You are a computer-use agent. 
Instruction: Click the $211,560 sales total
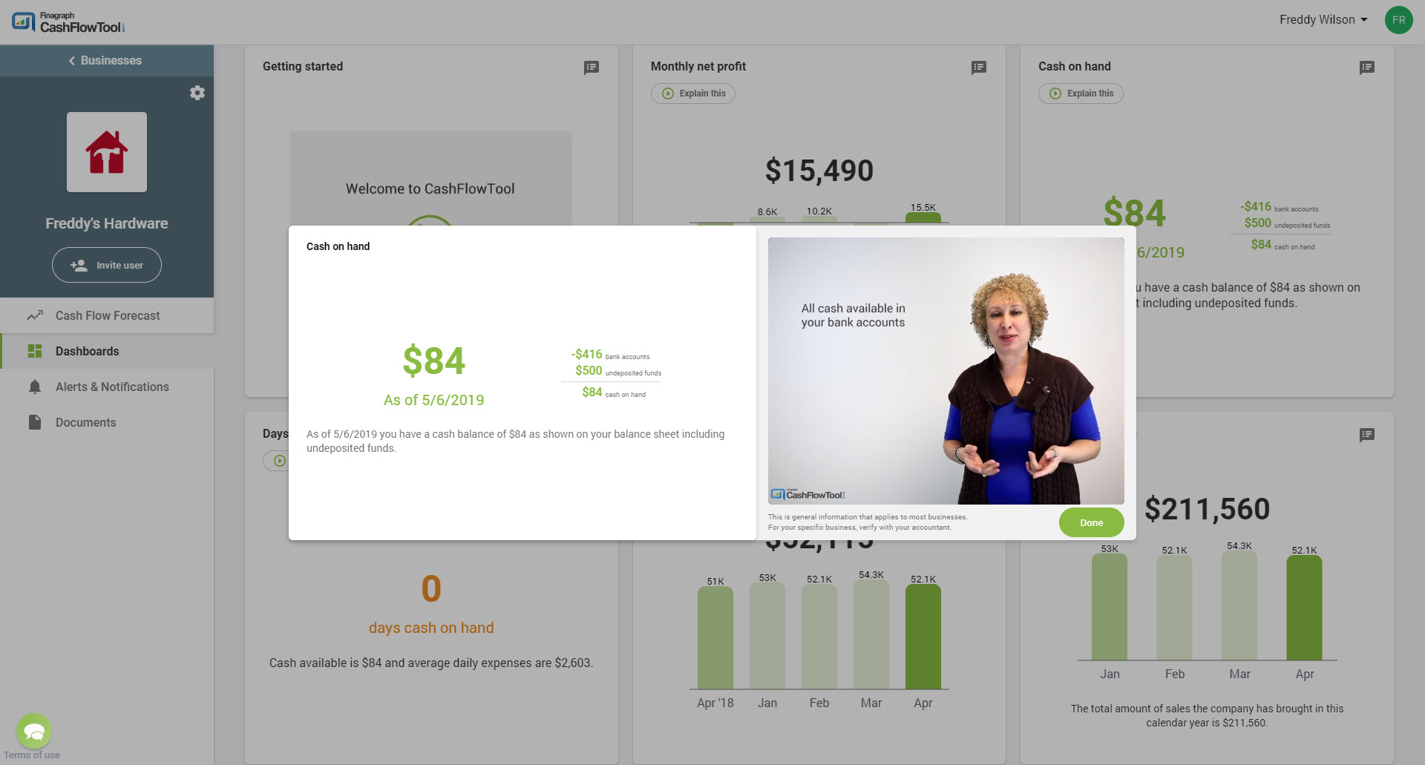1207,510
